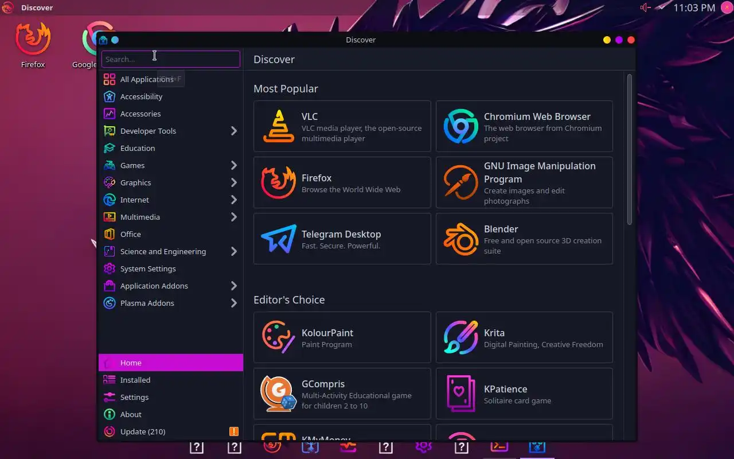The width and height of the screenshot is (734, 459).
Task: Expand the Science and Engineering arrow
Action: point(233,251)
